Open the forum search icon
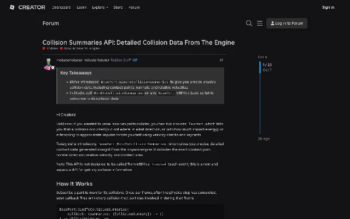The height and width of the screenshot is (219, 350). tap(249, 23)
